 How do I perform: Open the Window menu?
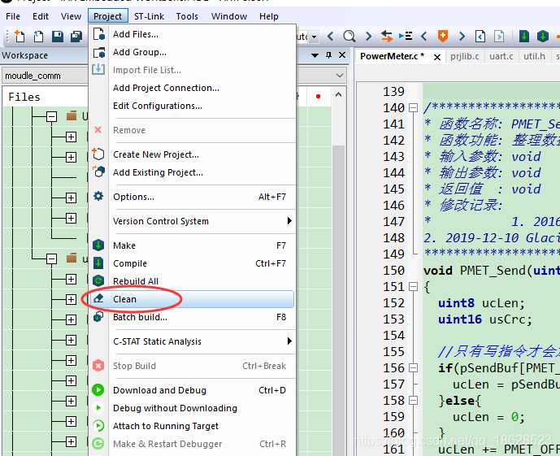(x=229, y=16)
